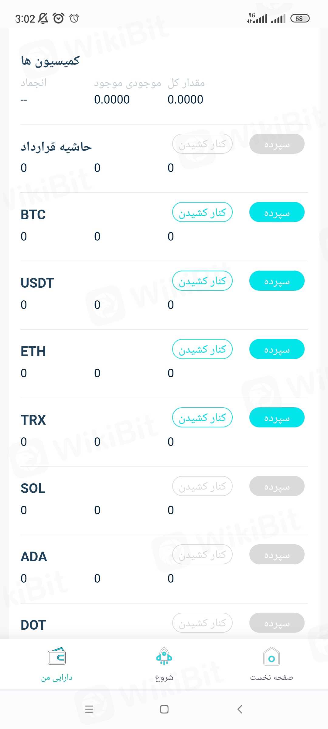The width and height of the screenshot is (328, 729).
Task: Select the شروع tab label
Action: [164, 678]
